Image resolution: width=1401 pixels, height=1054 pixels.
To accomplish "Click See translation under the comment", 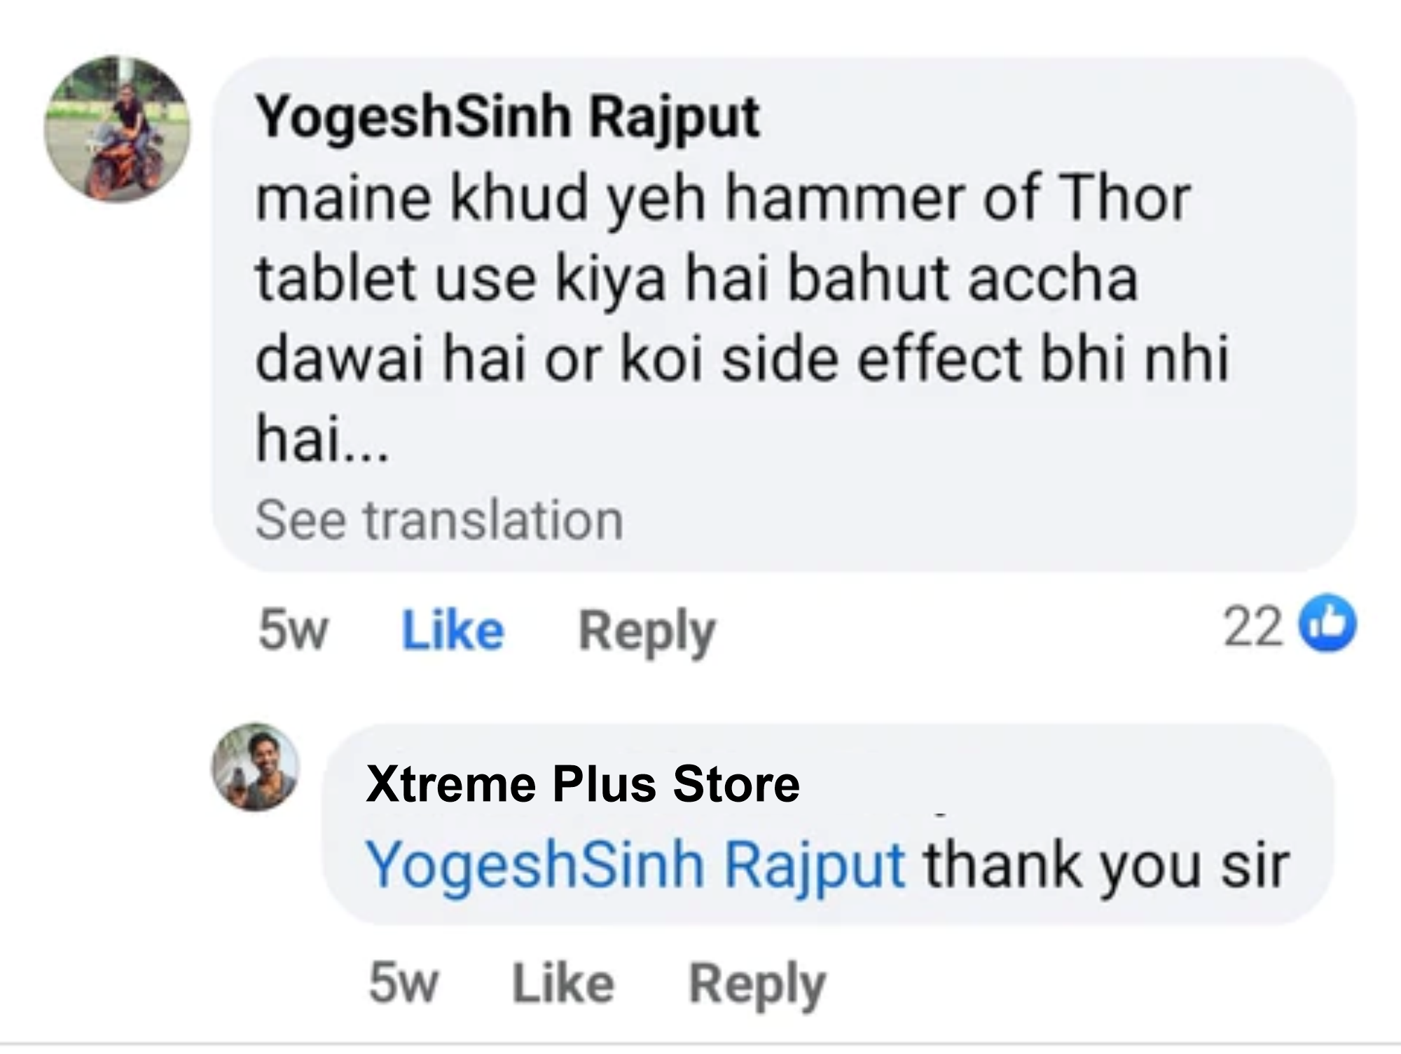I will (x=439, y=520).
